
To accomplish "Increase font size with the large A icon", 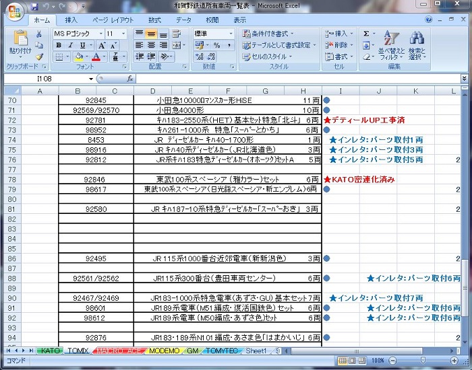I will coord(102,45).
